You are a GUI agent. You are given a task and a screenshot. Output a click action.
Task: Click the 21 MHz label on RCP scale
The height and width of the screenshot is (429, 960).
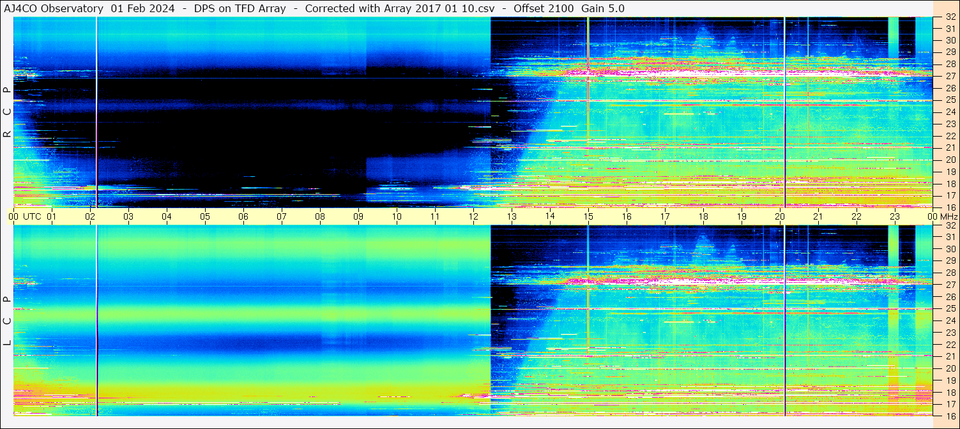(x=950, y=147)
